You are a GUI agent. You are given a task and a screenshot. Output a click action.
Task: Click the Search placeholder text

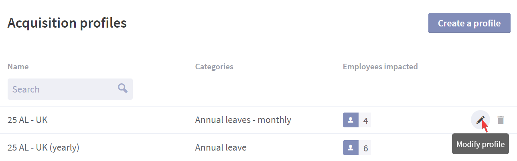26,89
